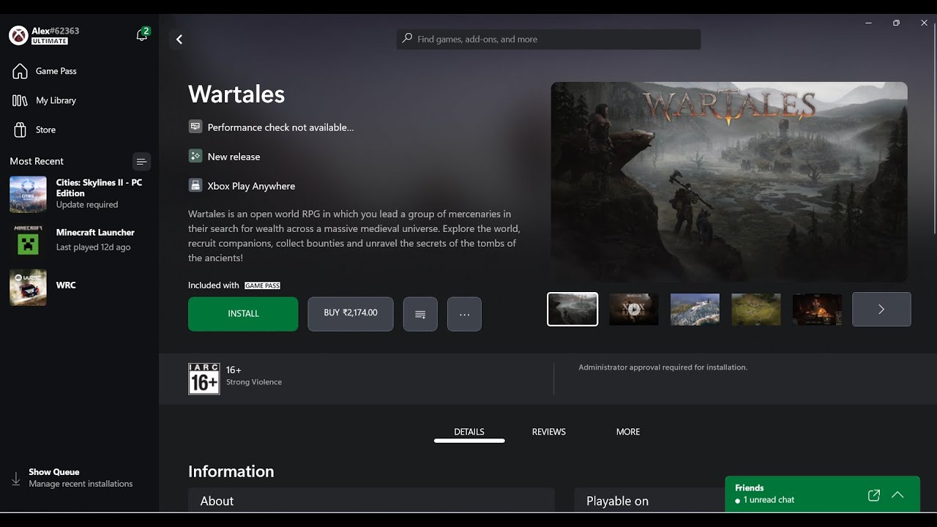Click the Xbox Play Anywhere icon
The height and width of the screenshot is (527, 937).
pyautogui.click(x=195, y=185)
